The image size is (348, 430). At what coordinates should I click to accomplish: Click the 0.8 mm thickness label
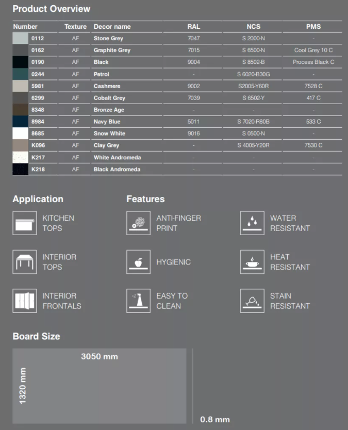click(x=215, y=419)
